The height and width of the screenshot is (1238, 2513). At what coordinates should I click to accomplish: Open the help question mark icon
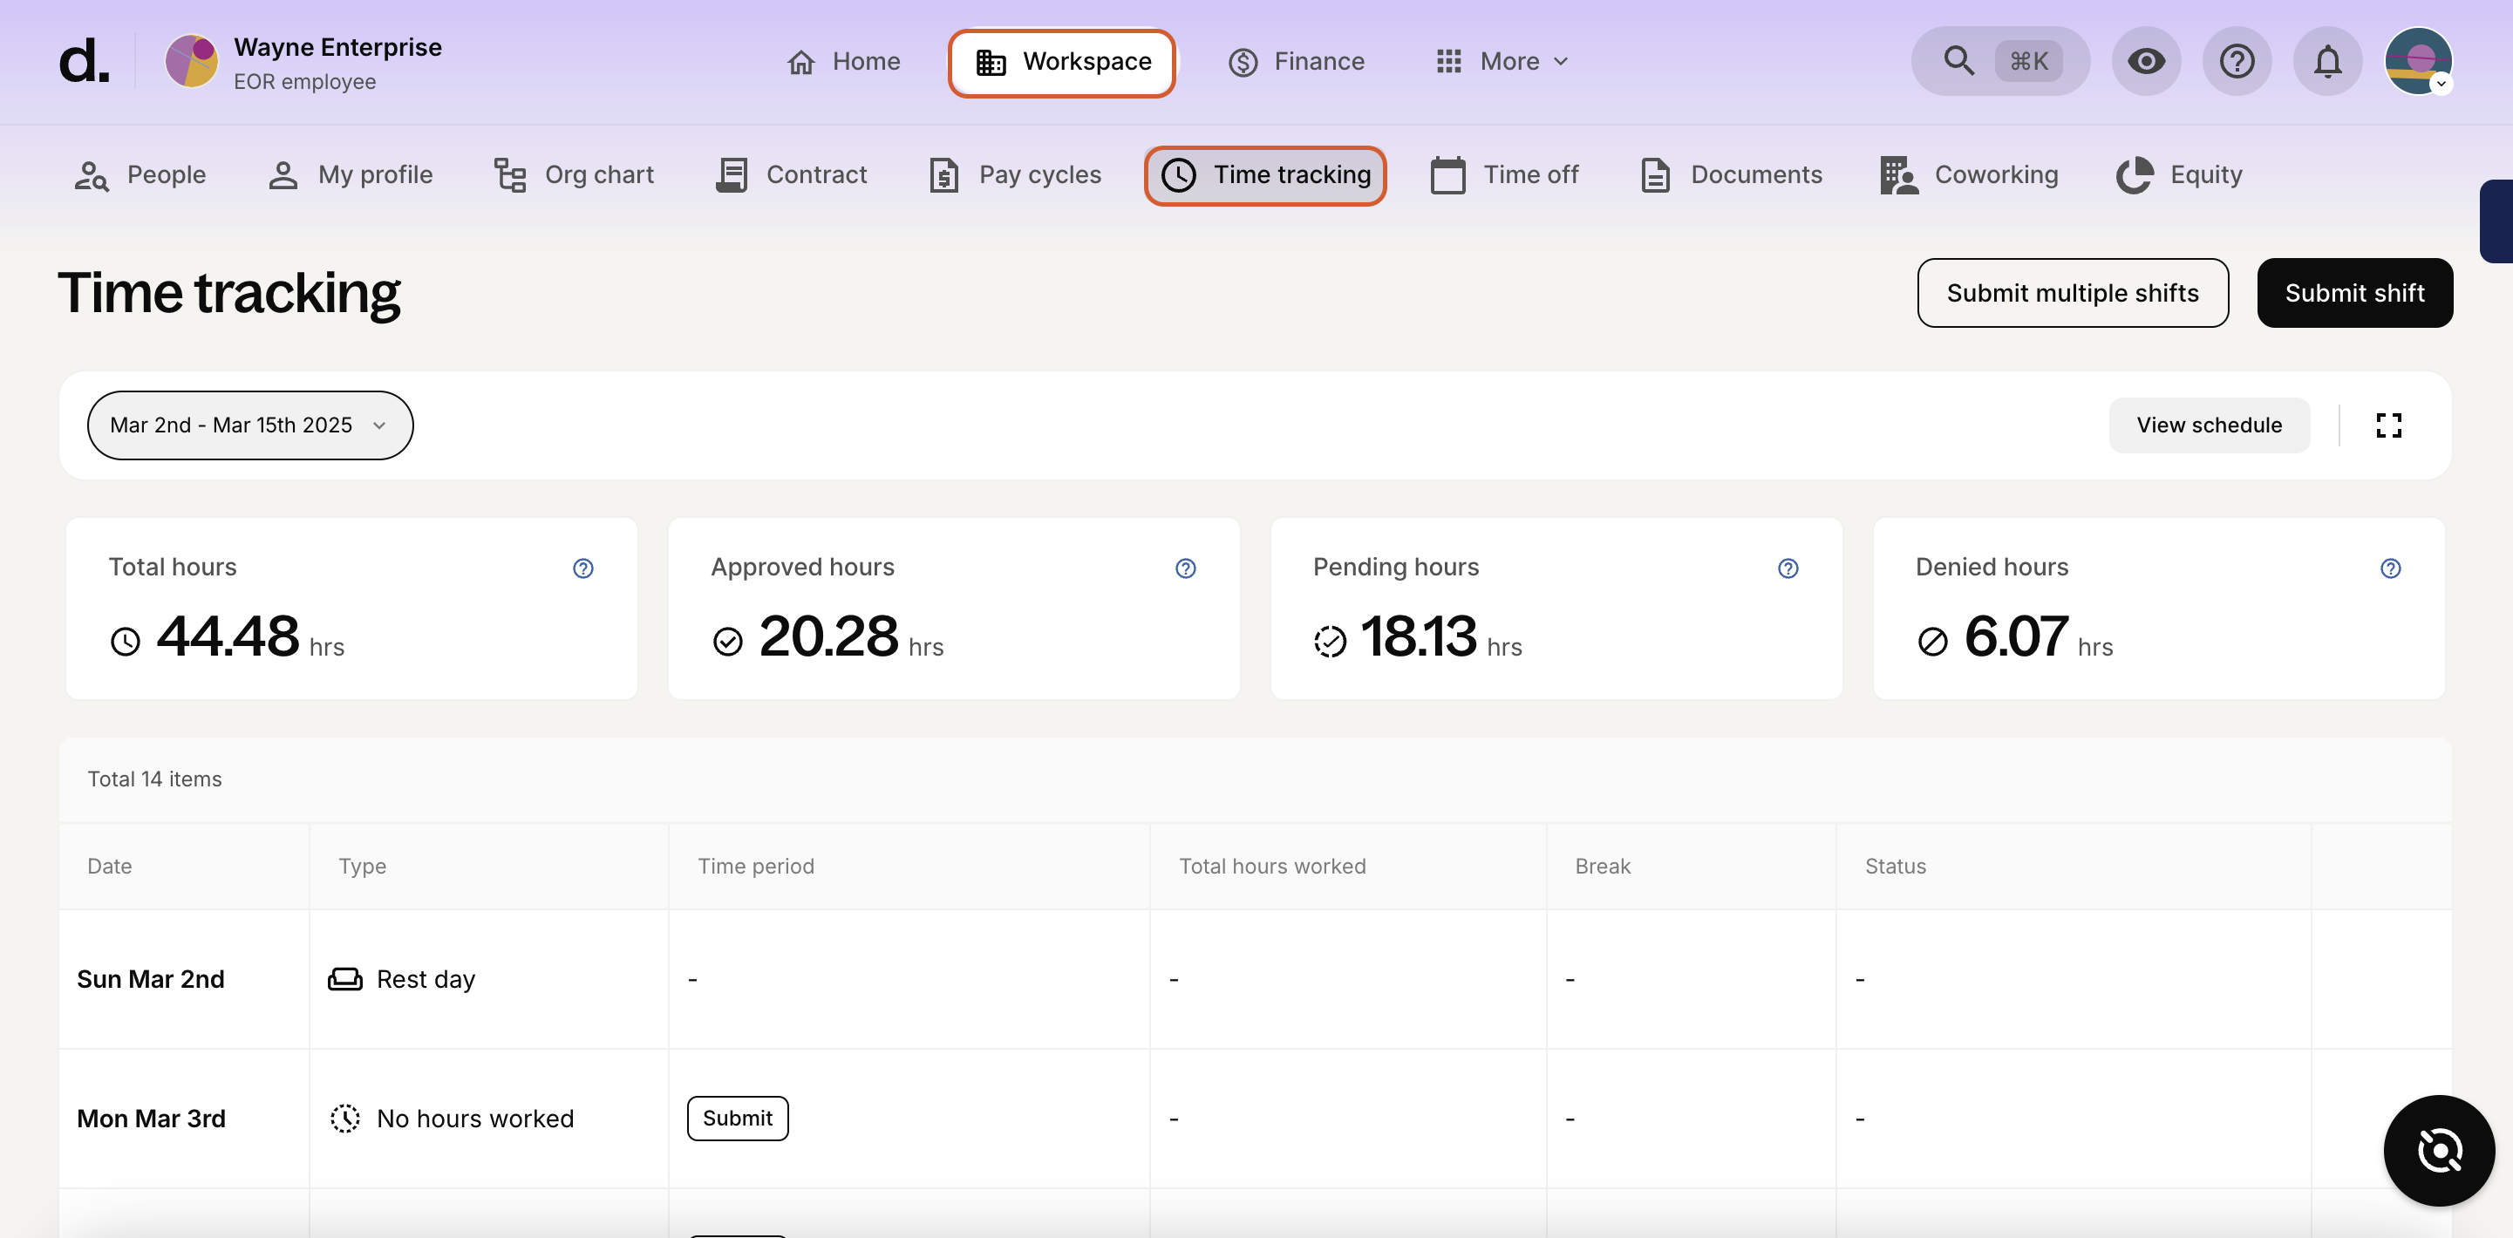(x=2237, y=61)
